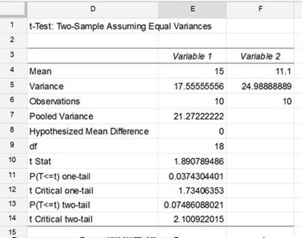
Task: Click t Critical two-tail label
Action: coord(93,219)
